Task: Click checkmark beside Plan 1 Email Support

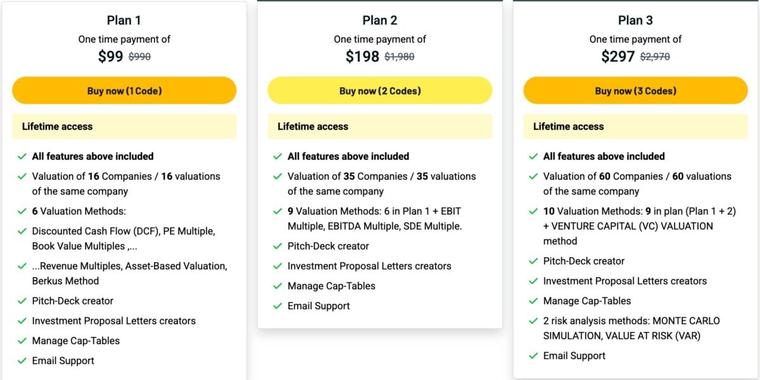Action: point(22,361)
